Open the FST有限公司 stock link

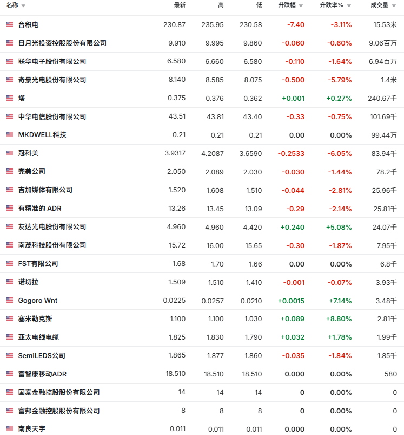38,264
